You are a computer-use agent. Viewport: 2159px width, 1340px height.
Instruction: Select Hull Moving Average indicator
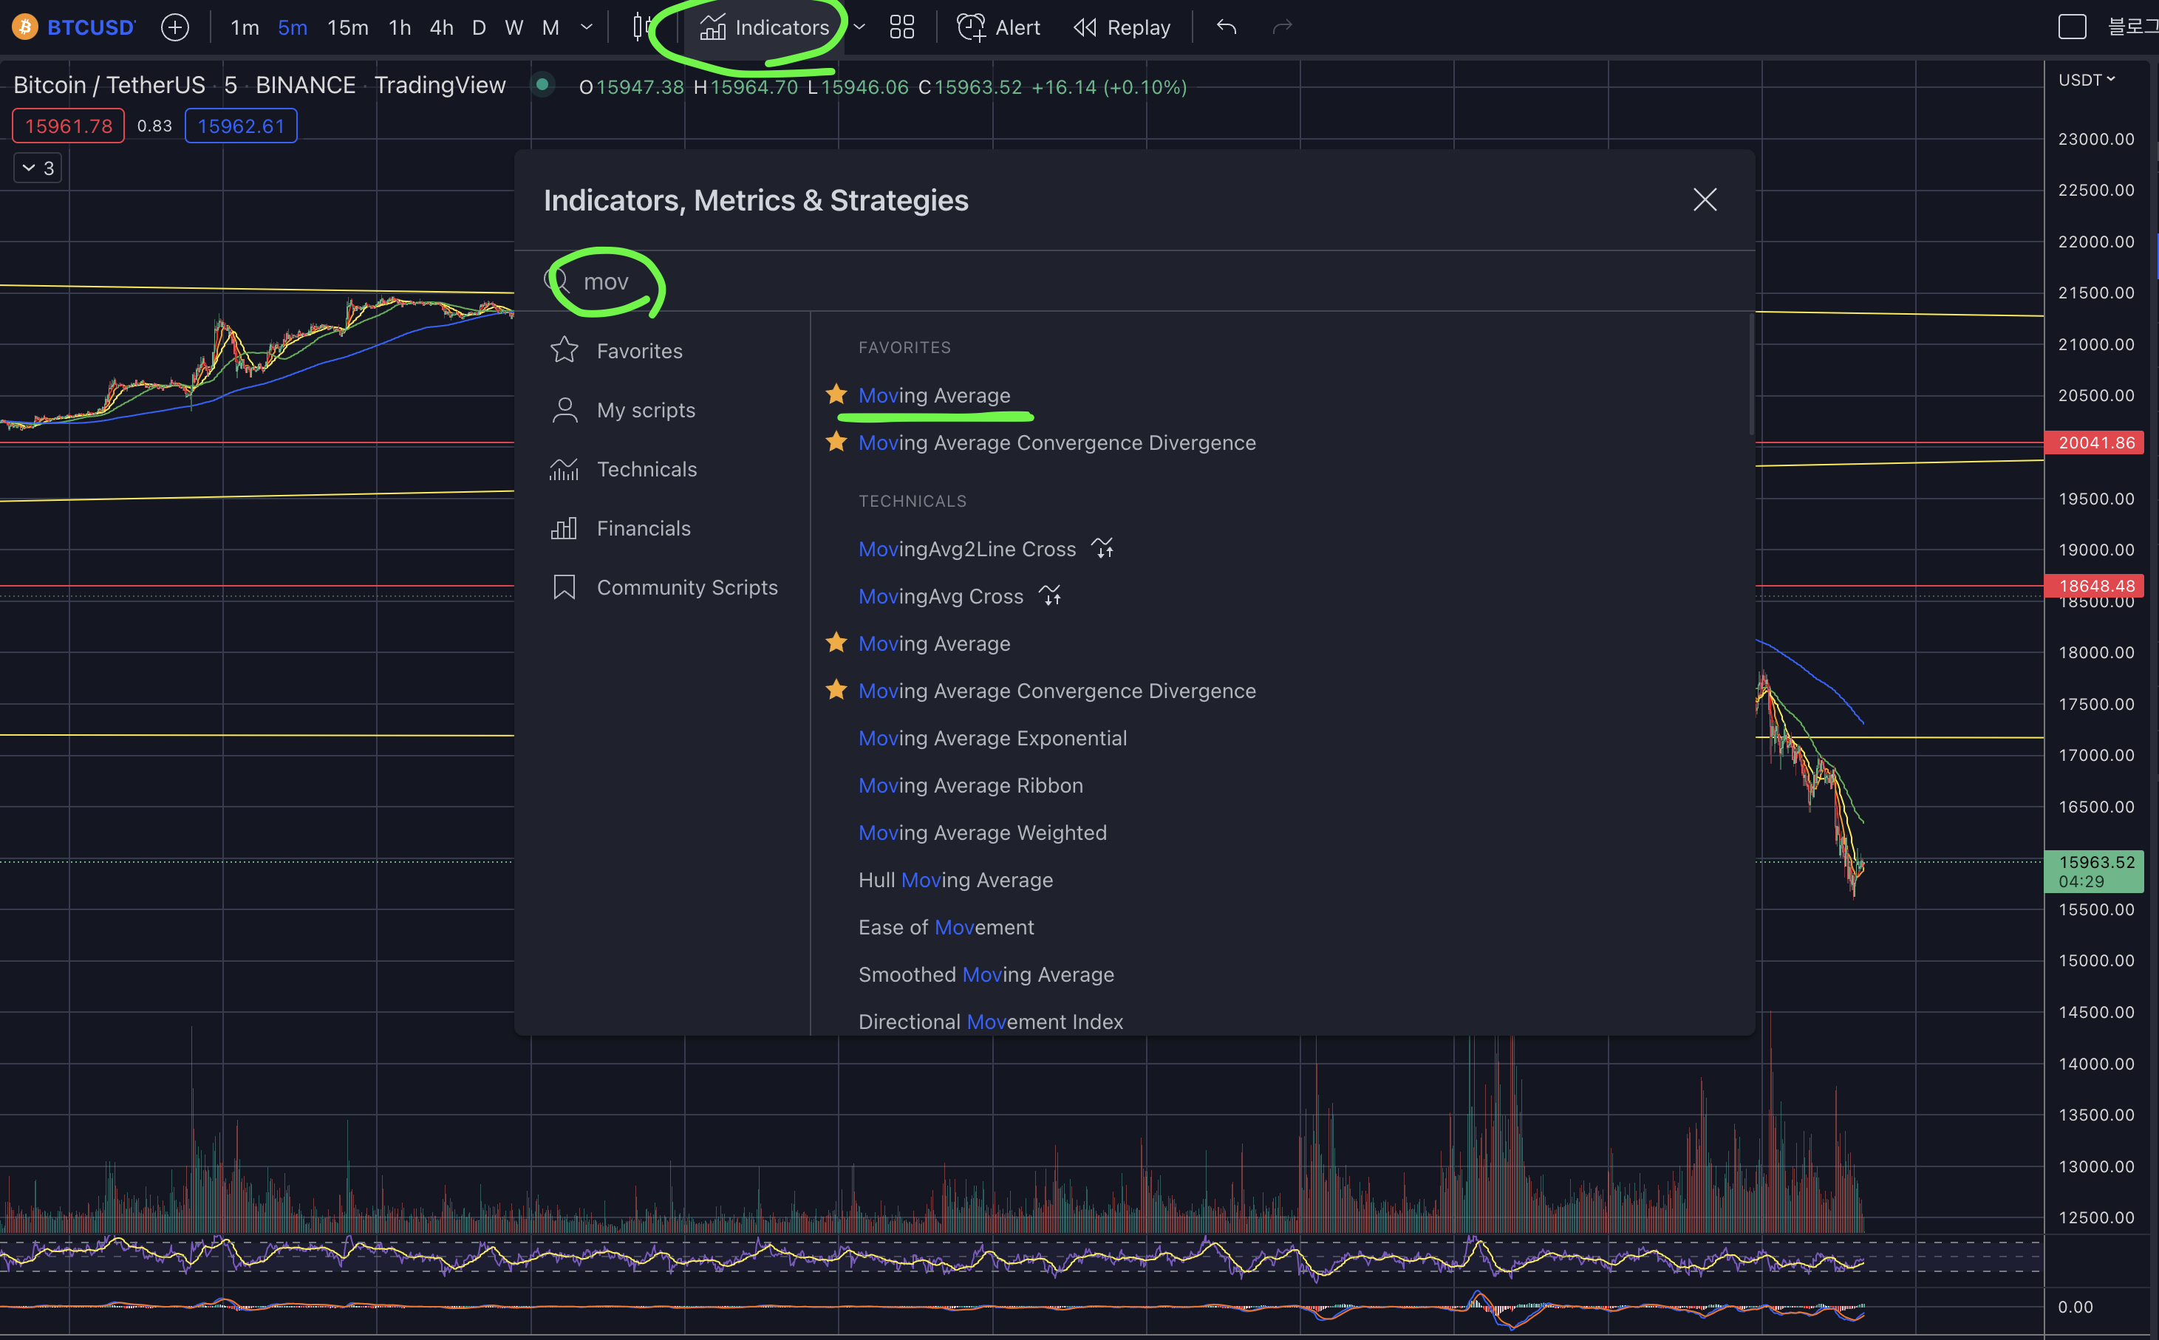[x=955, y=880]
